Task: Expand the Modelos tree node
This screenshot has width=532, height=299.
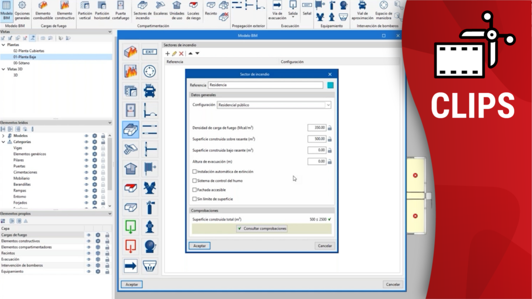Action: point(3,135)
